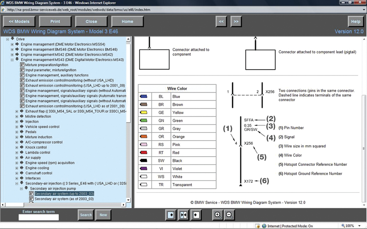Click Internet Explorer page icon in address bar
This screenshot has width=367, height=229.
(3, 10)
